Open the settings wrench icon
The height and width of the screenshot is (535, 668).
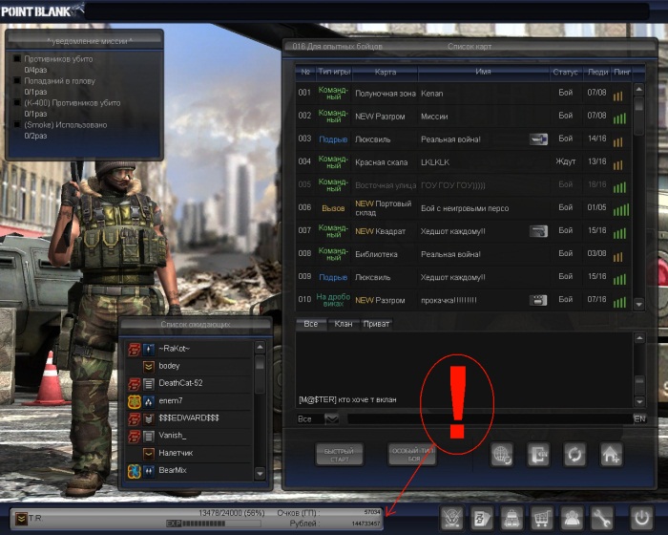click(x=602, y=518)
